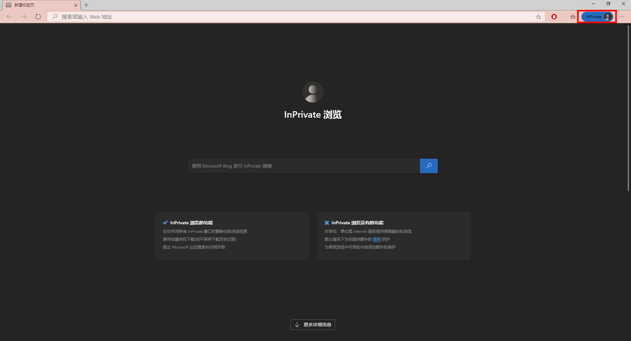The height and width of the screenshot is (341, 631).
Task: Click the 'InPrivate 浏览没有的功能' card title
Action: click(358, 223)
